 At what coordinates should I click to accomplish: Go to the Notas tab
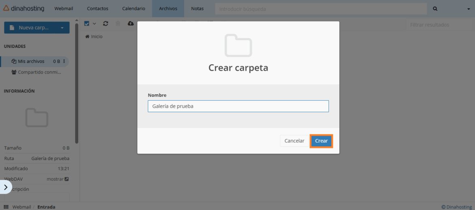click(197, 9)
